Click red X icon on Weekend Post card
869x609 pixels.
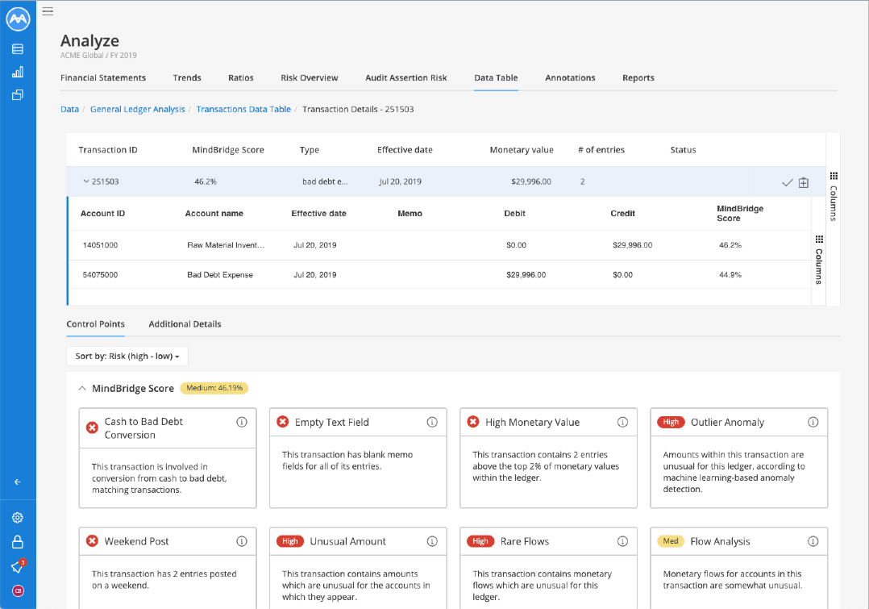(92, 540)
